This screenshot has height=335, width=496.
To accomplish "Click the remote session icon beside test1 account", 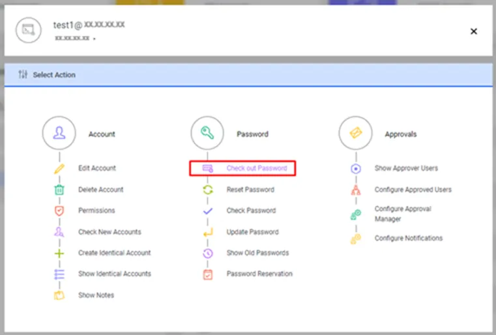I will (x=29, y=30).
